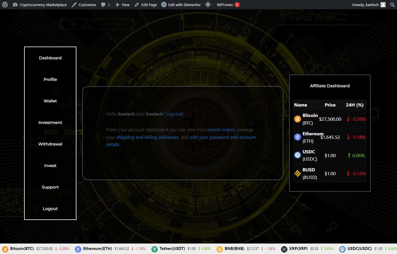Click the Ethereum icon in bottom ticker

pos(78,249)
